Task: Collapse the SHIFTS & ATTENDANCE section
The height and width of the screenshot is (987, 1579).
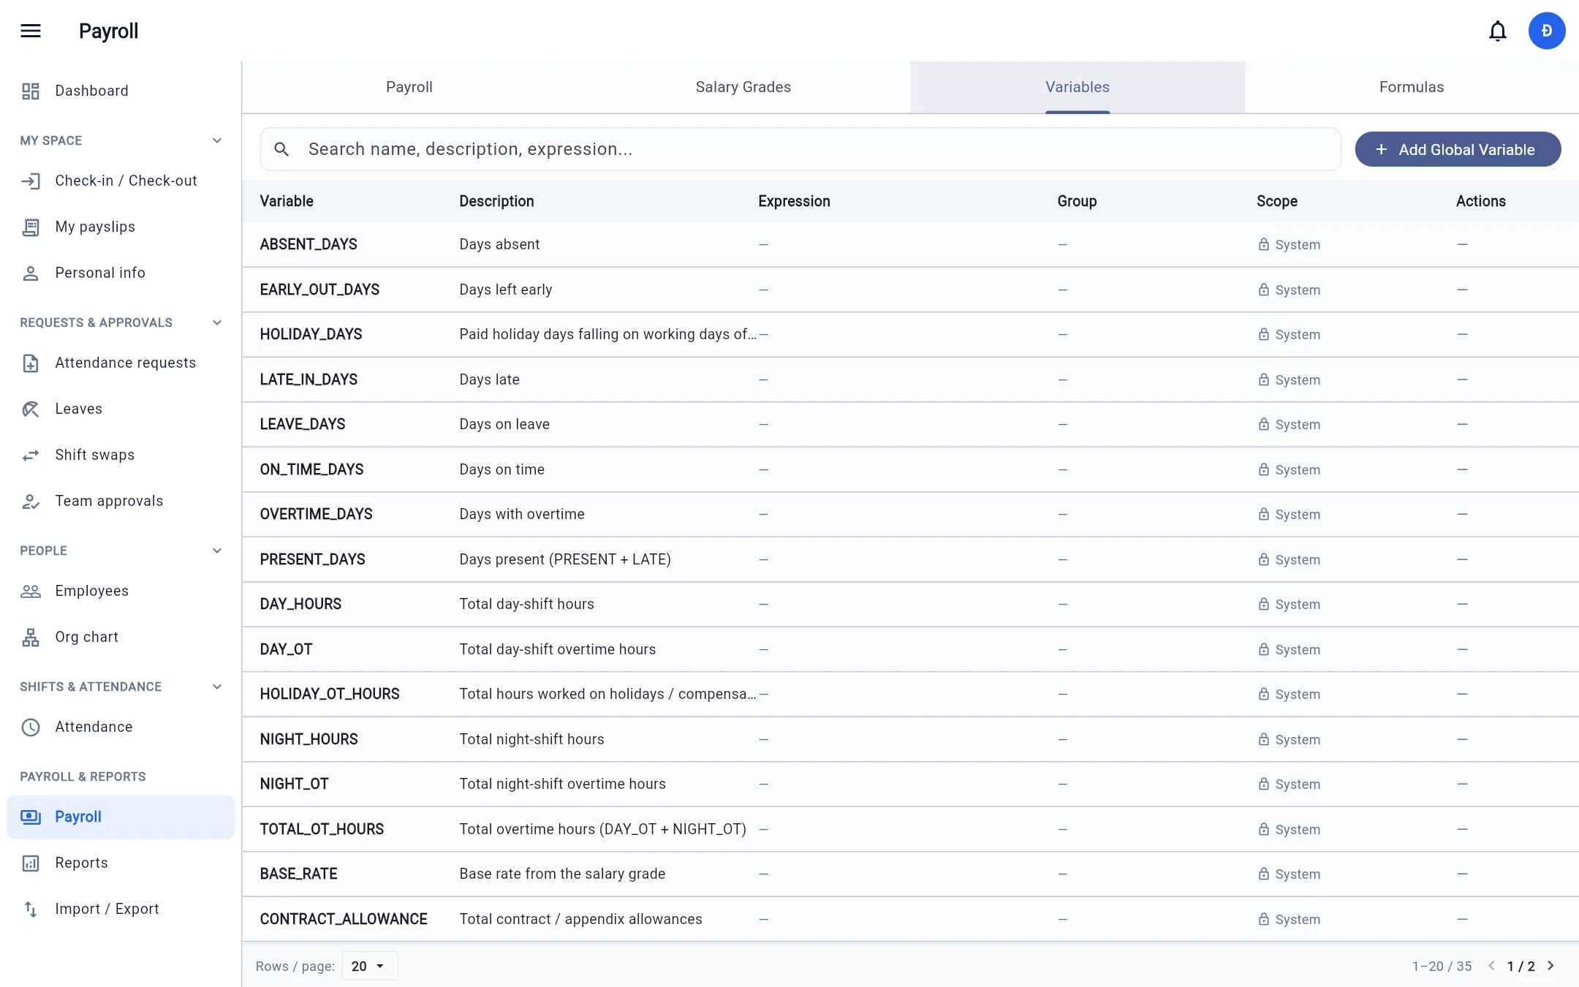Action: point(216,687)
